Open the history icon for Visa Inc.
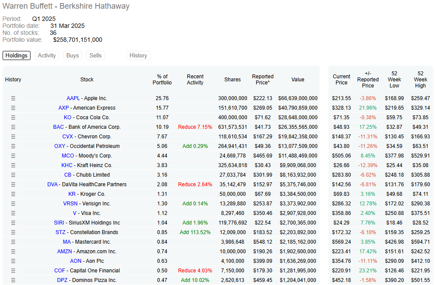436x285 pixels. point(13,213)
